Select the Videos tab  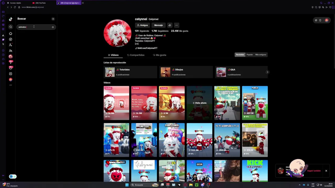point(113,55)
